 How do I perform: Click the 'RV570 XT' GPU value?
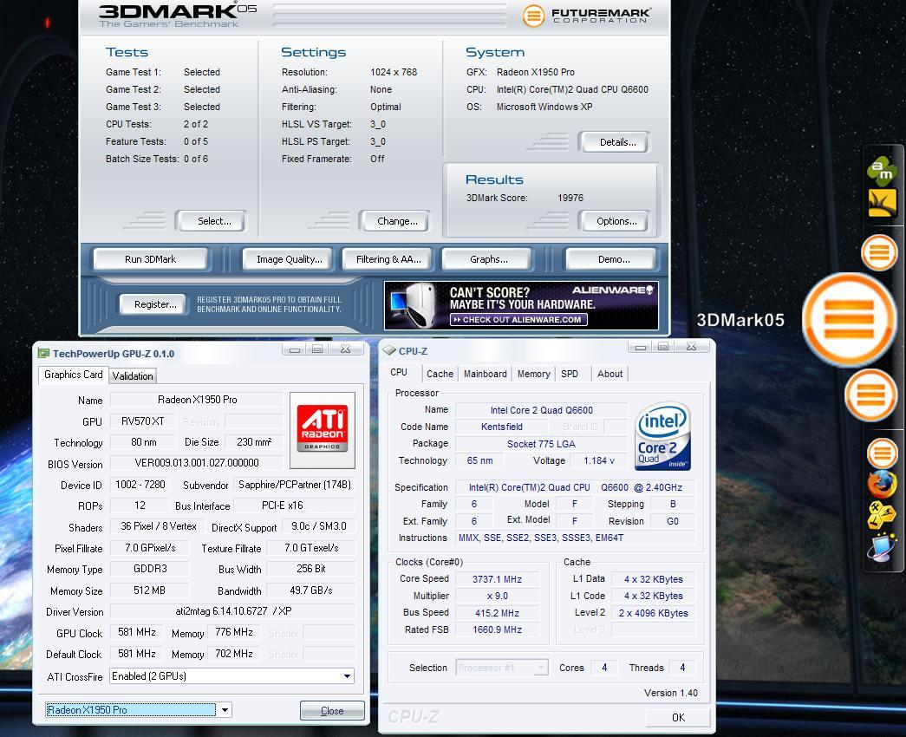pos(143,421)
